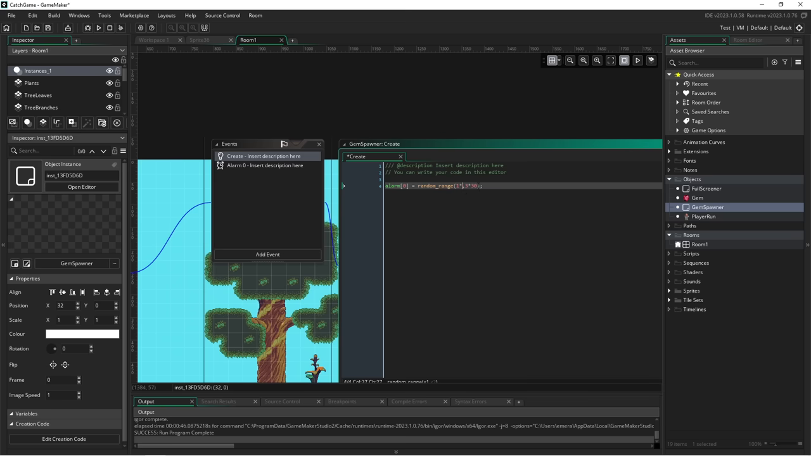Create a new effect layer with the wand icon
Viewport: 811px width, 456px height.
tap(87, 122)
